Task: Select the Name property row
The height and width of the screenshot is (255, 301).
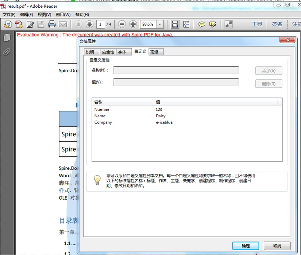Action: pos(187,116)
